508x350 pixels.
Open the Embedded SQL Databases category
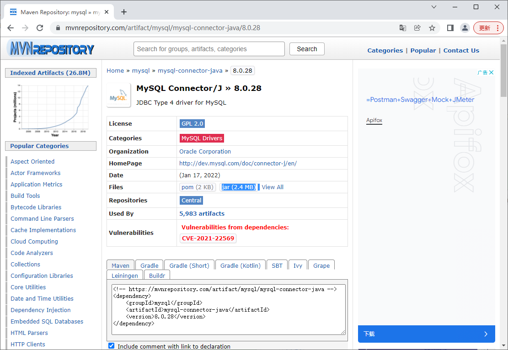pos(47,322)
